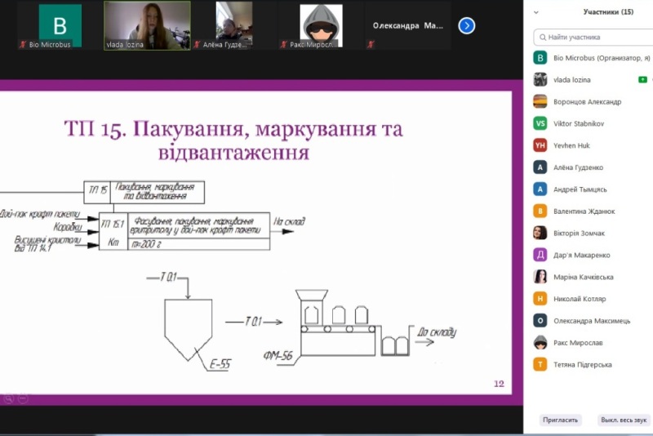Viewport: 653px width, 436px height.
Task: Click До складу label on diagram
Action: (437, 332)
